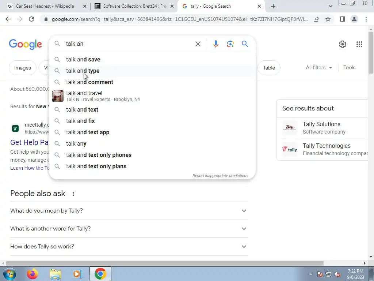Open the network tray icon
The width and height of the screenshot is (374, 281).
pos(328,274)
